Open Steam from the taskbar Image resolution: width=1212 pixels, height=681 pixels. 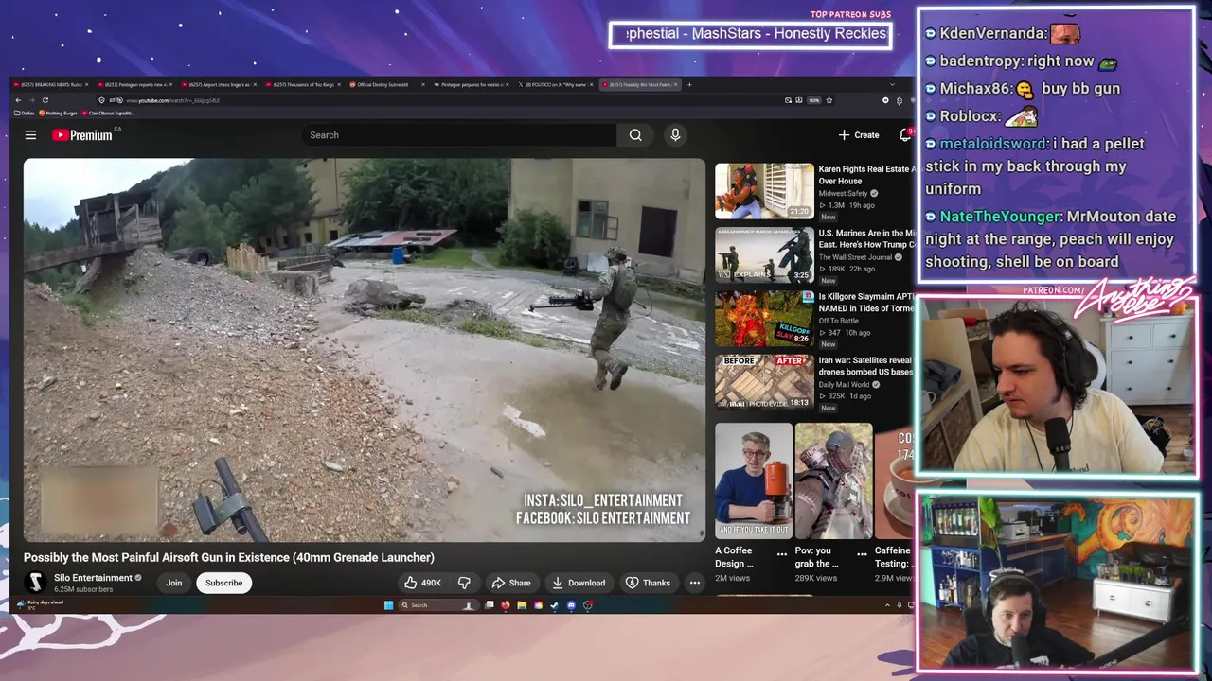(554, 605)
